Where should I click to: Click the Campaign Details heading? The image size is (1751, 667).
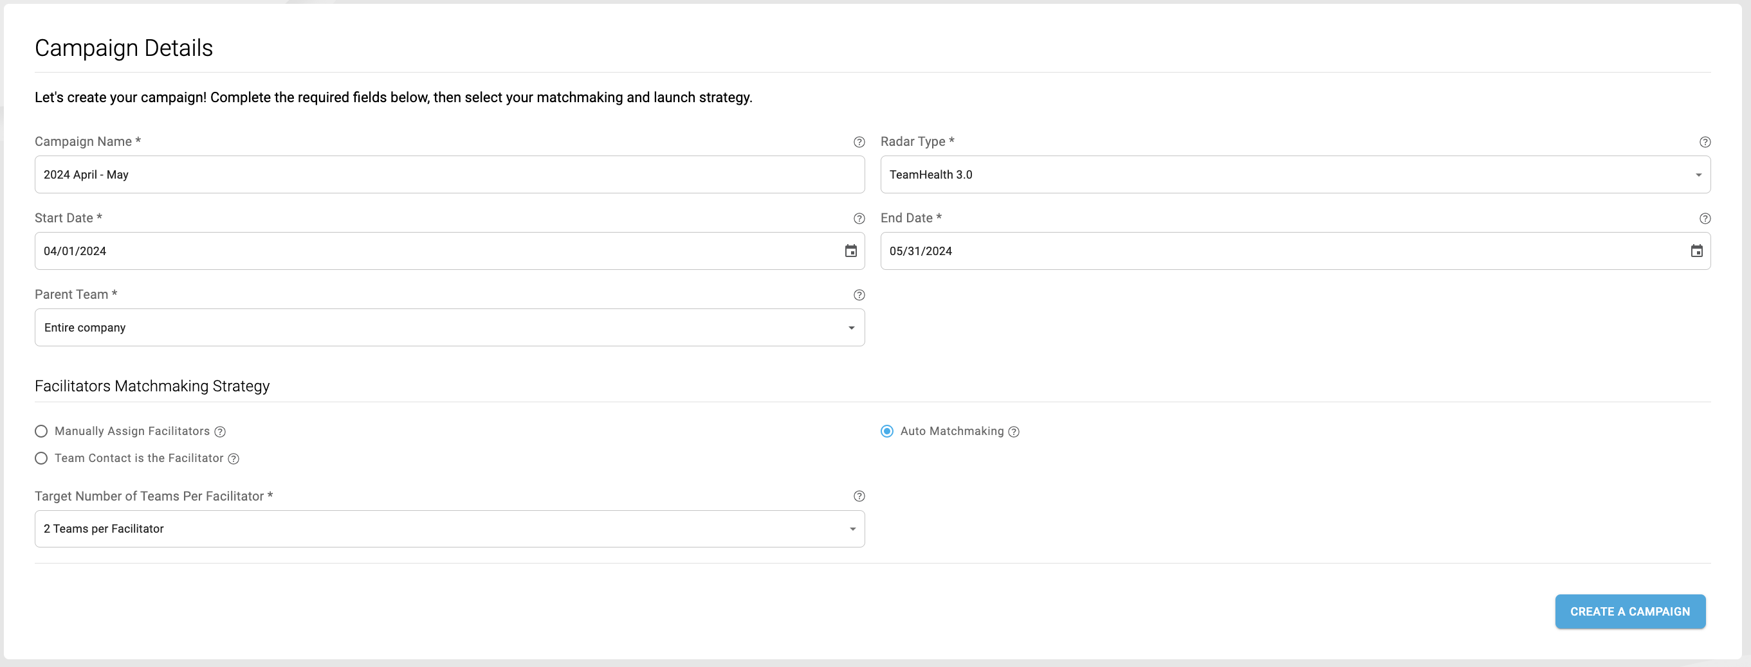tap(124, 48)
